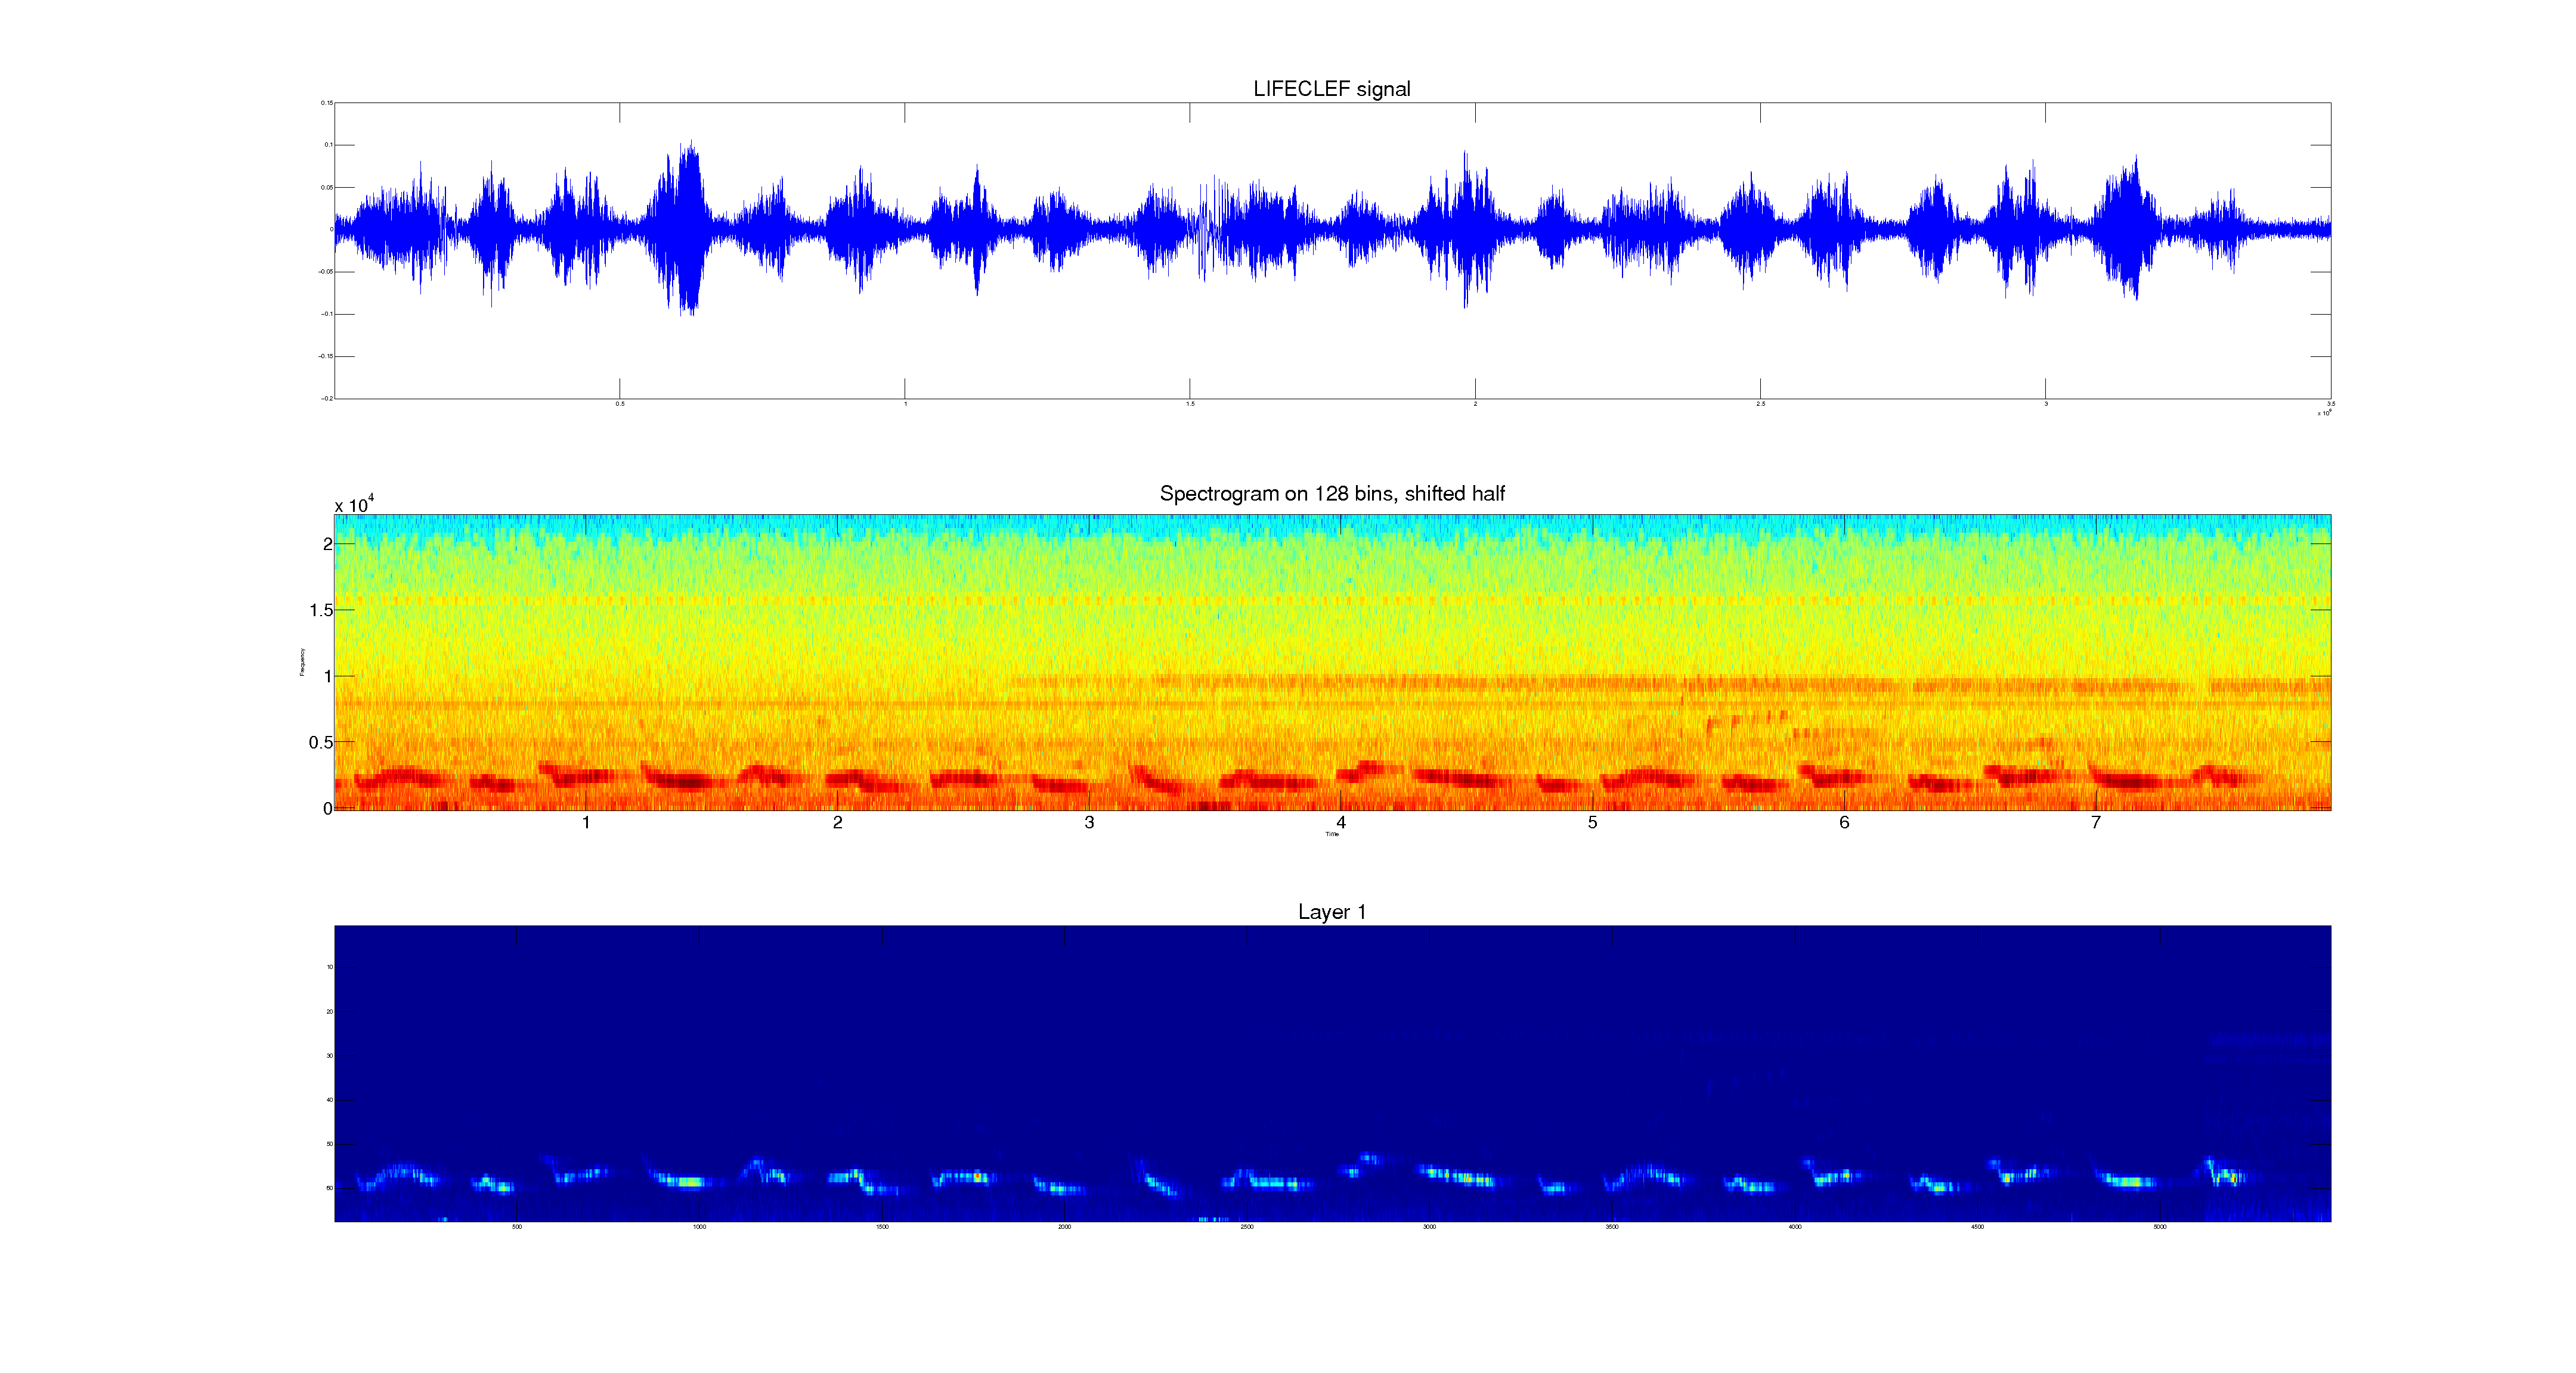Click time tick label 1 on spectrogram
This screenshot has width=2576, height=1373.
586,822
